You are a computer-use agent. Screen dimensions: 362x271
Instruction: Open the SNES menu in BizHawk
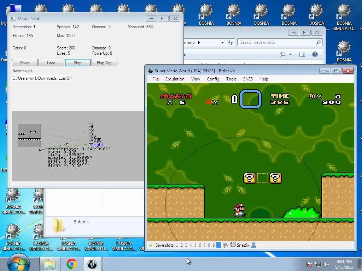pos(248,79)
